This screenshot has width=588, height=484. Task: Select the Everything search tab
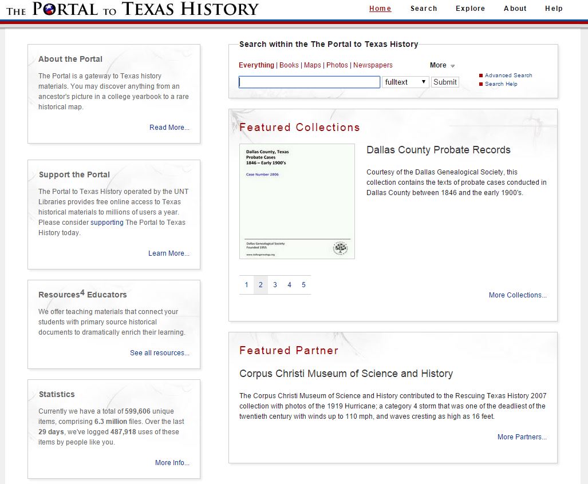[256, 65]
